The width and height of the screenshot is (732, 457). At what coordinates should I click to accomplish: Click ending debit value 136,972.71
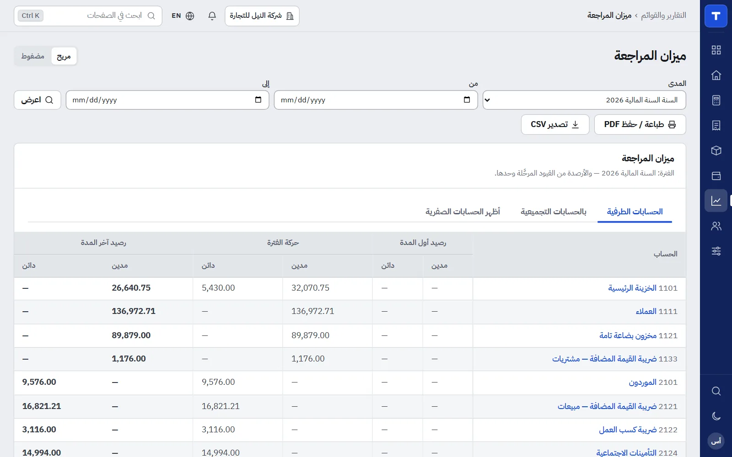[134, 311]
